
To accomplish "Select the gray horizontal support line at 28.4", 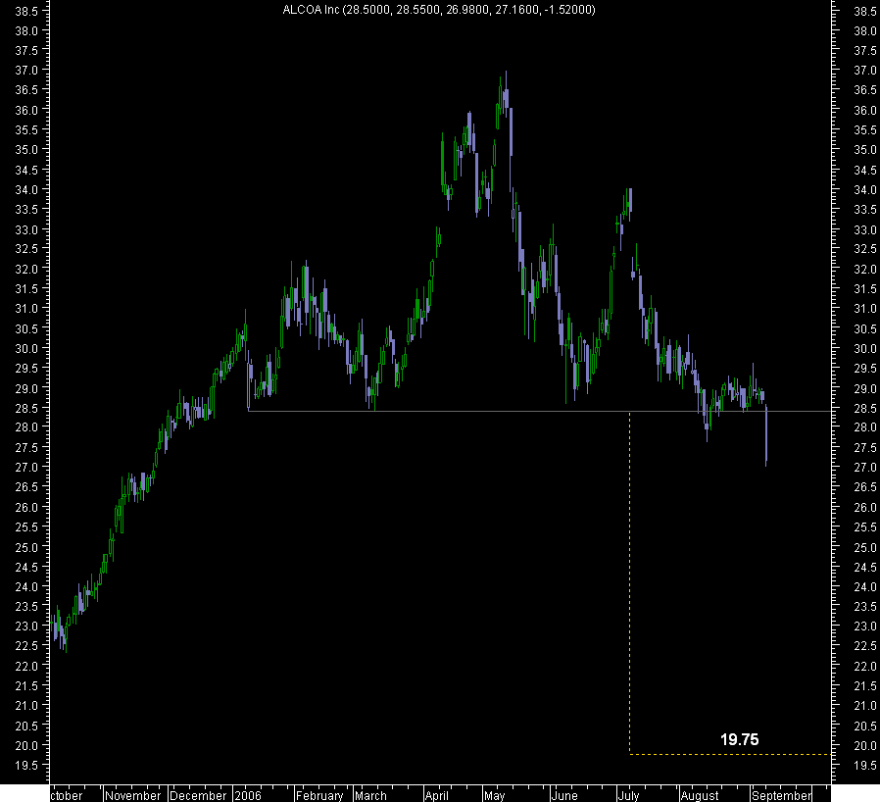I will tap(539, 412).
